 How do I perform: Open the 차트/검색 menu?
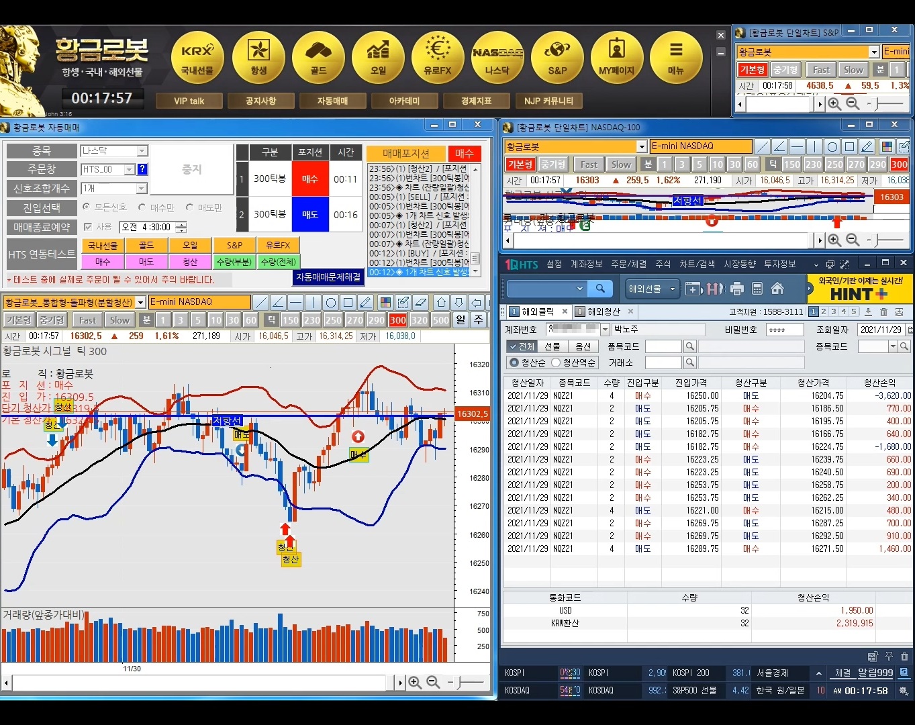point(697,264)
